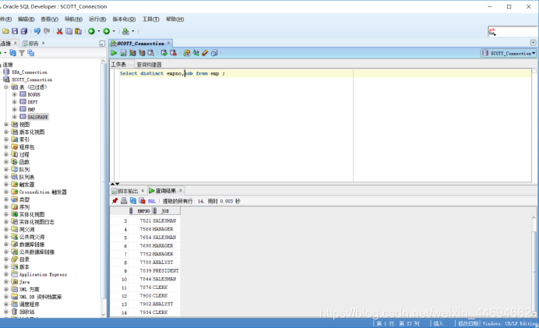
Task: Open the 查看(V) menu
Action: click(50, 19)
